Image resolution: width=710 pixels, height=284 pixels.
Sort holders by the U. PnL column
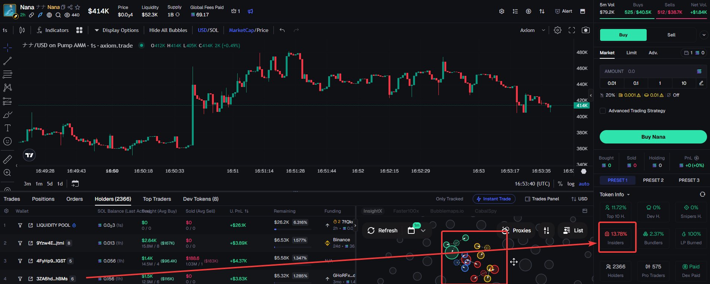point(239,211)
